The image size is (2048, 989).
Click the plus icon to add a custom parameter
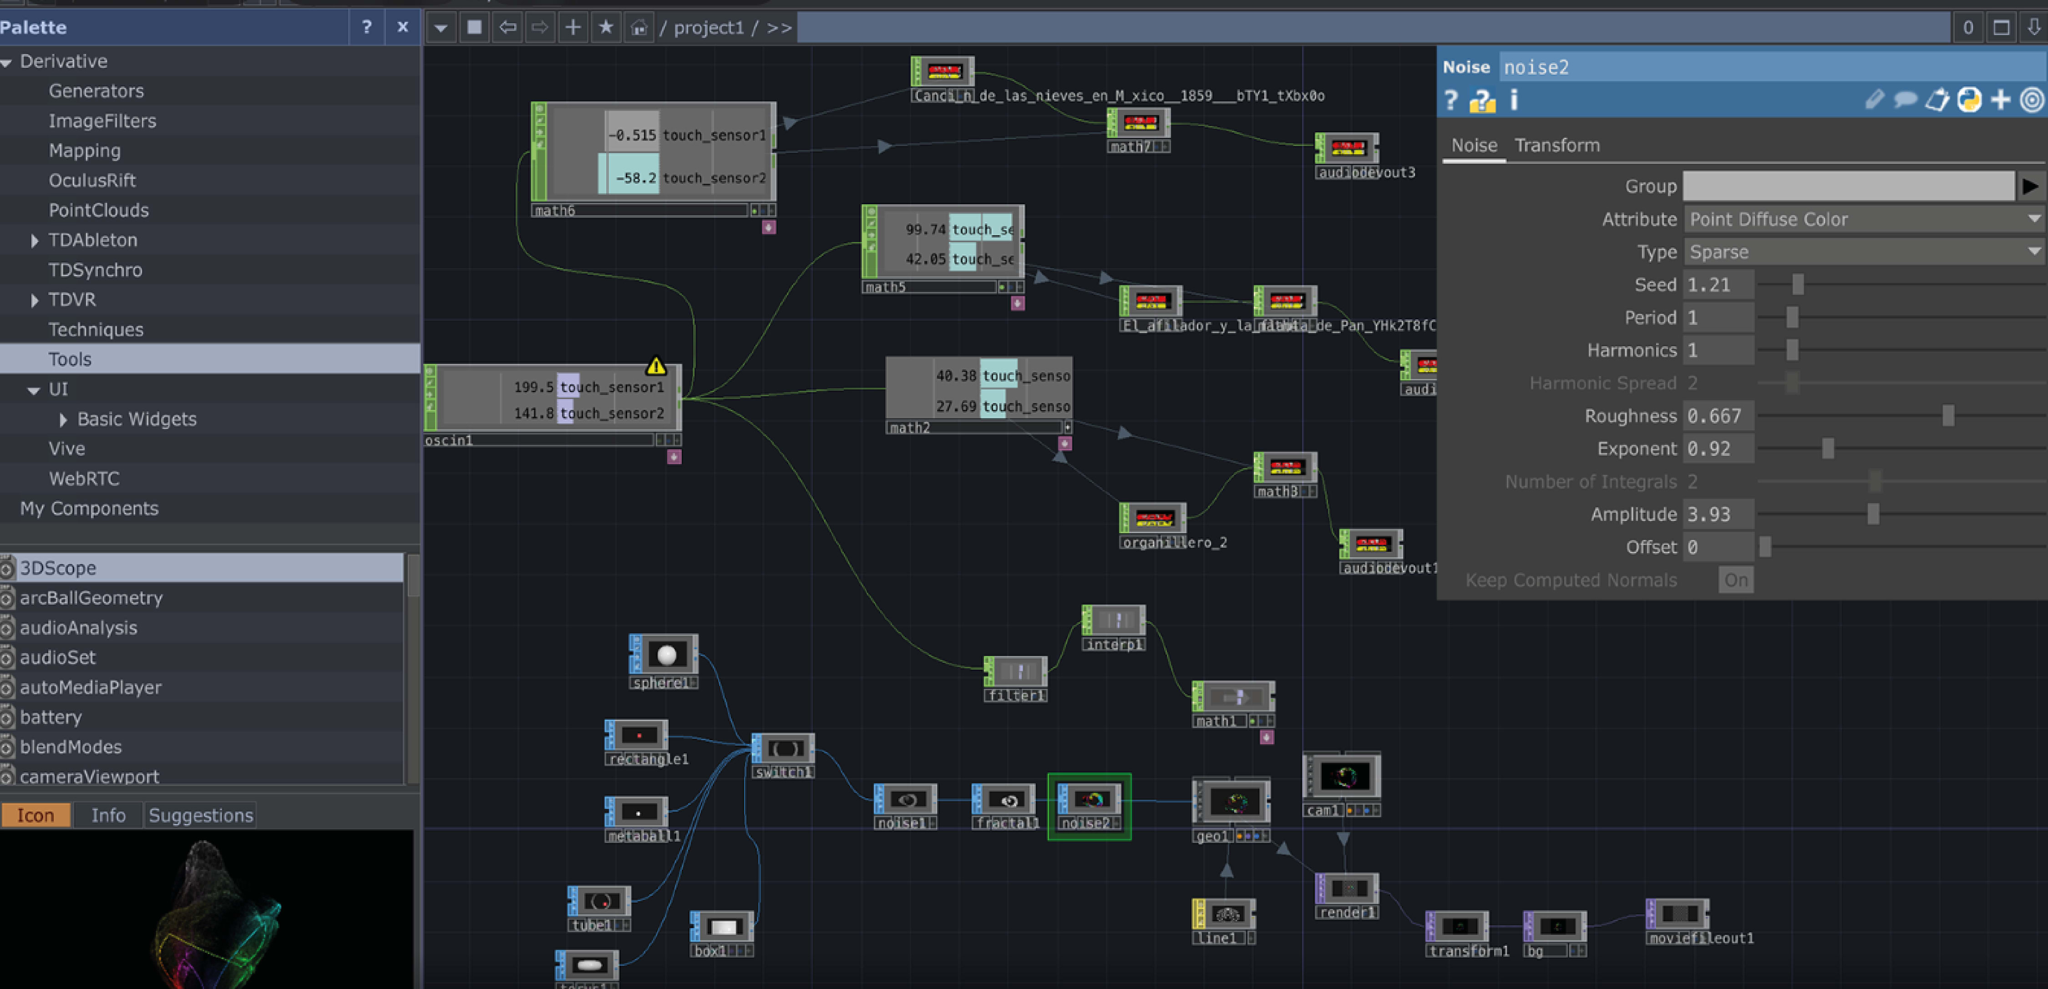coord(2000,99)
